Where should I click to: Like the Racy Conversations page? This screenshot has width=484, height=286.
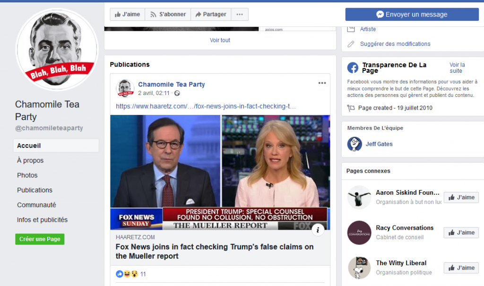coord(461,233)
